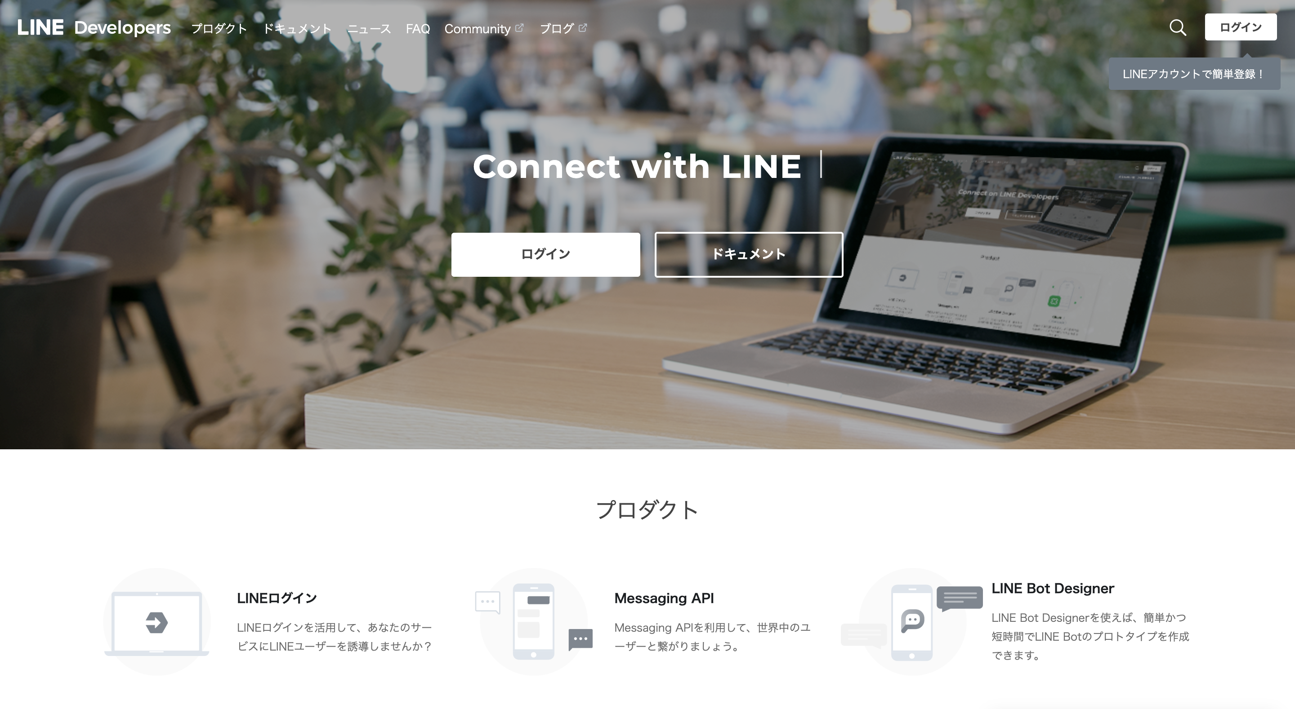Click the FAQ navigation link

coord(419,27)
